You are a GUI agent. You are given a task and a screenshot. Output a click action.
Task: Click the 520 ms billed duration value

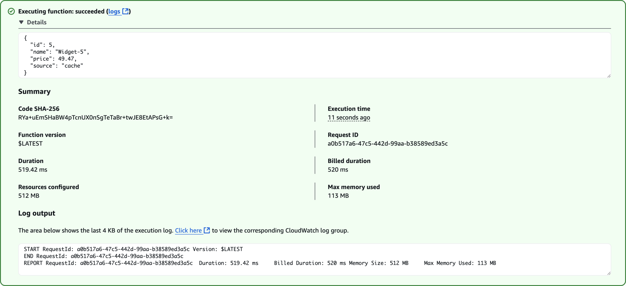coord(338,170)
